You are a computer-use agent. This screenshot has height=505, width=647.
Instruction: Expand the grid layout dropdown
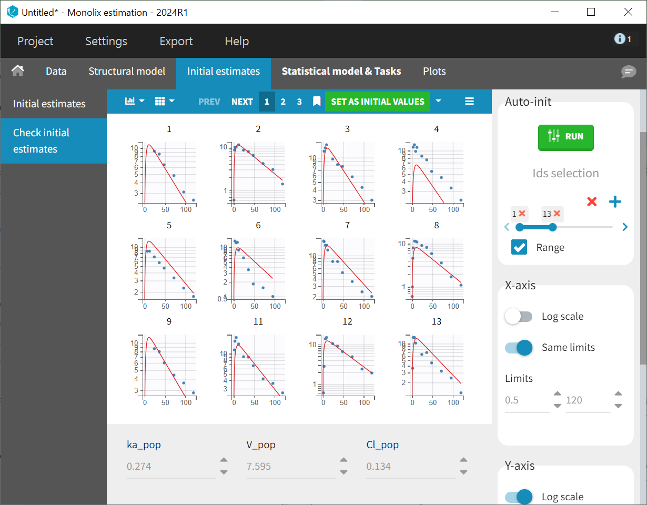[165, 102]
